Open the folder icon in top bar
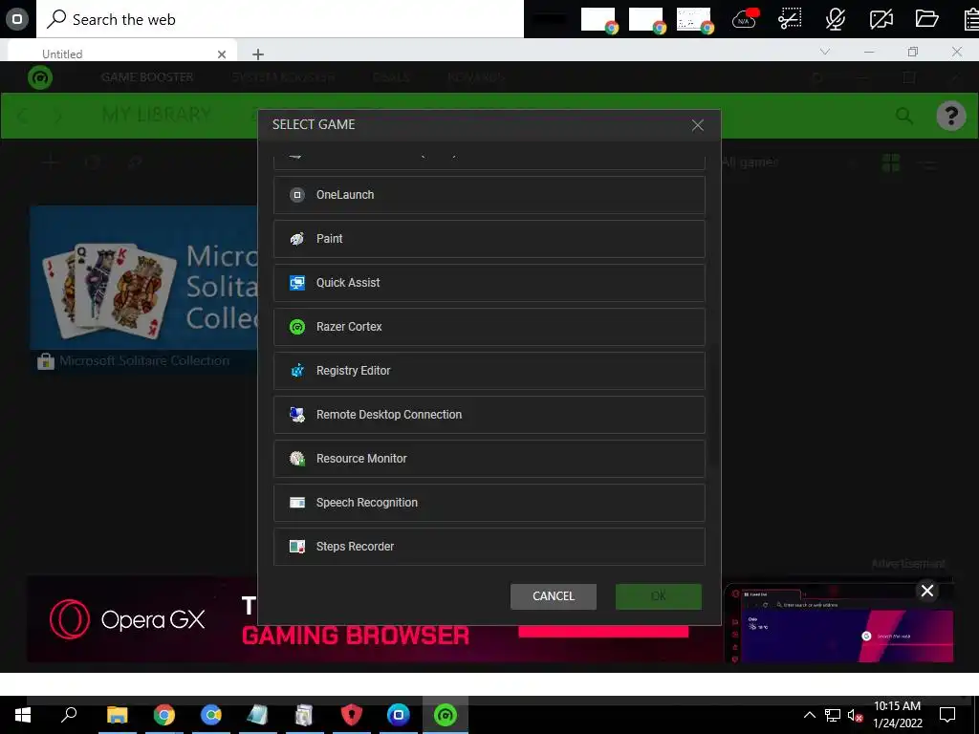This screenshot has height=734, width=979. click(x=926, y=19)
